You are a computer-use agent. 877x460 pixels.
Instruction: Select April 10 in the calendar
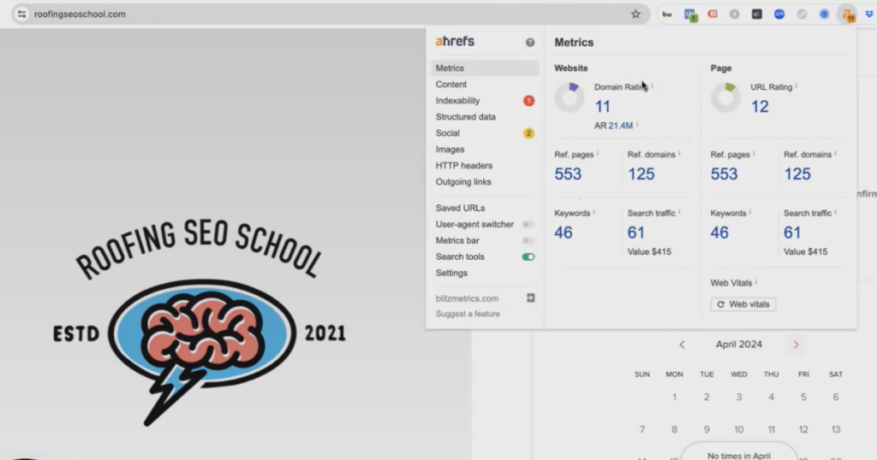click(x=739, y=429)
